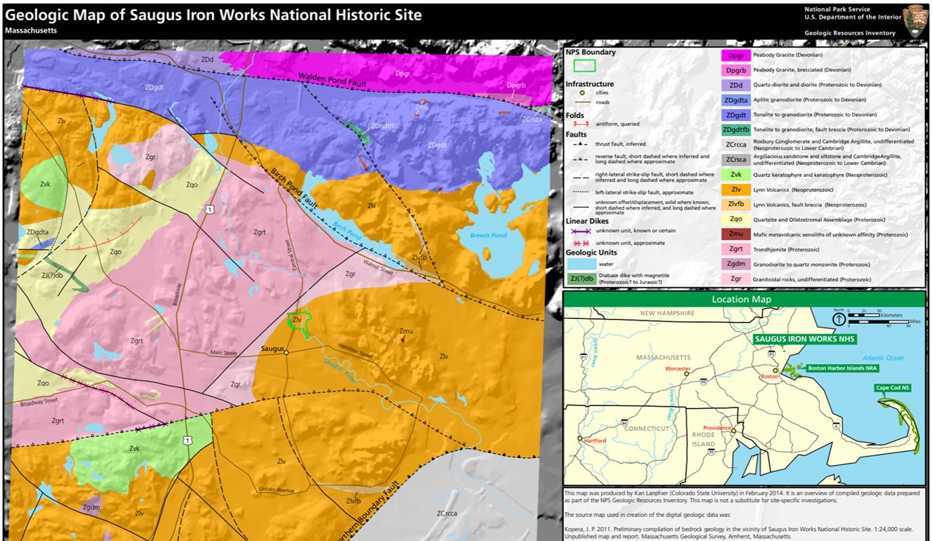Click the magenta Dpgr Peabody Granite swatch
Screen dimensions: 932x541
[736, 55]
